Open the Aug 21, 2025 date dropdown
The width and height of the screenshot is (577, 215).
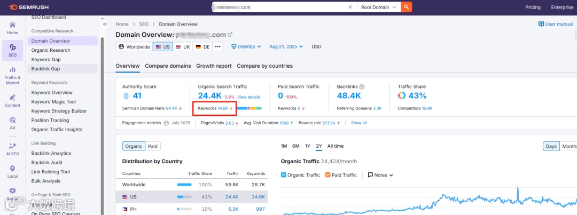click(286, 46)
